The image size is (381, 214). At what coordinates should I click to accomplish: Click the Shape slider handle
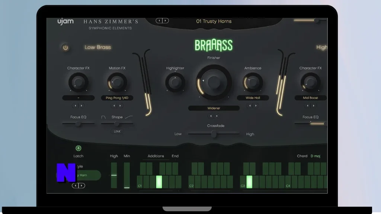tap(117, 124)
